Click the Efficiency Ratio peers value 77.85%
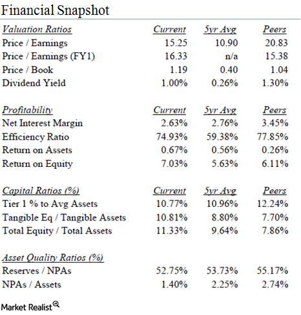Image resolution: width=301 pixels, height=315 pixels. (x=273, y=137)
